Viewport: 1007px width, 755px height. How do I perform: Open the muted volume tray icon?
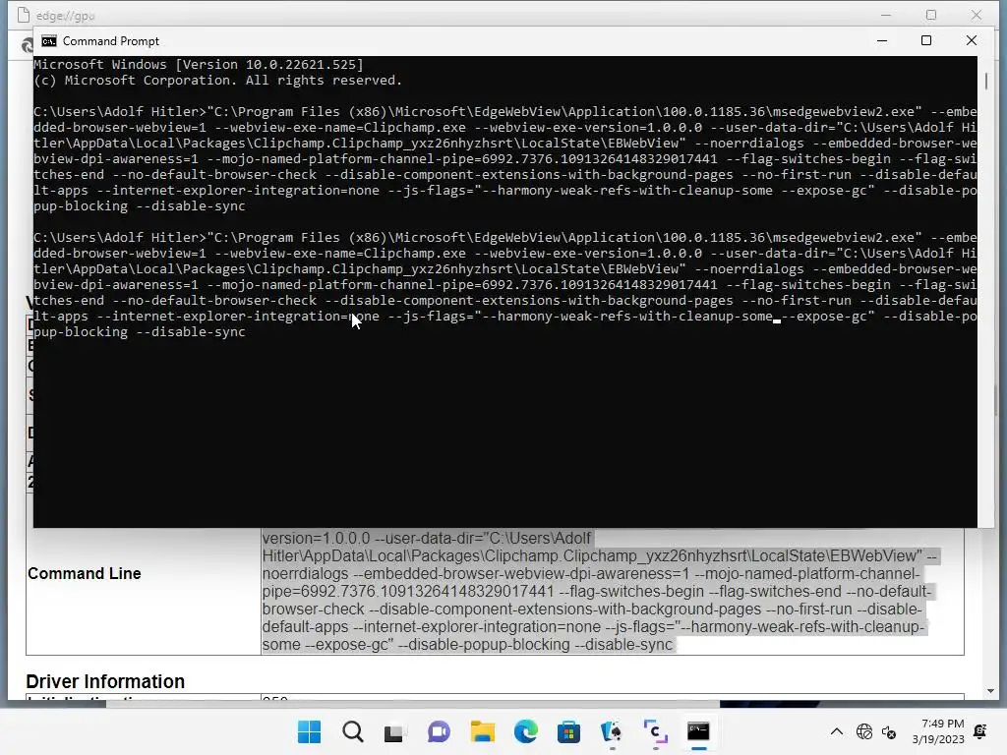coord(889,731)
